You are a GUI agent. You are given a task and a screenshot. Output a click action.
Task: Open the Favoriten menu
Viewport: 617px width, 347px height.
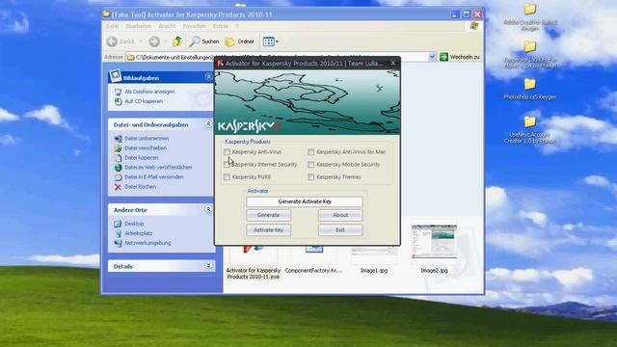(x=194, y=26)
